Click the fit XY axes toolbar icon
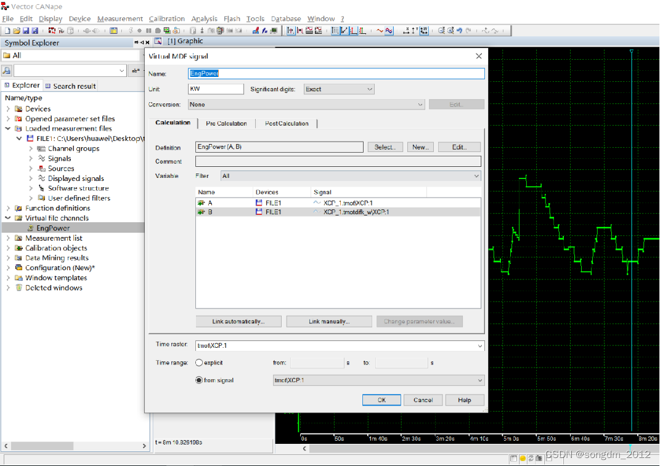This screenshot has width=660, height=466. (424, 30)
